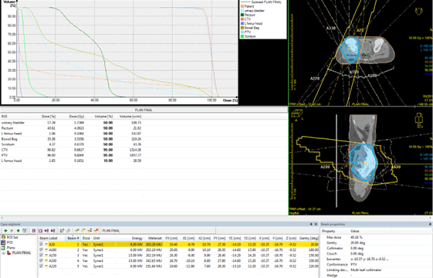
Task: Click the ROI Set icon in tree
Action: pos(3,237)
